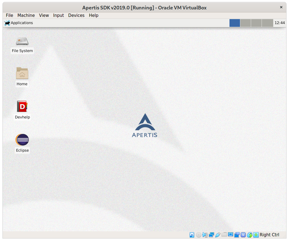Open the Machine menu

click(x=26, y=15)
